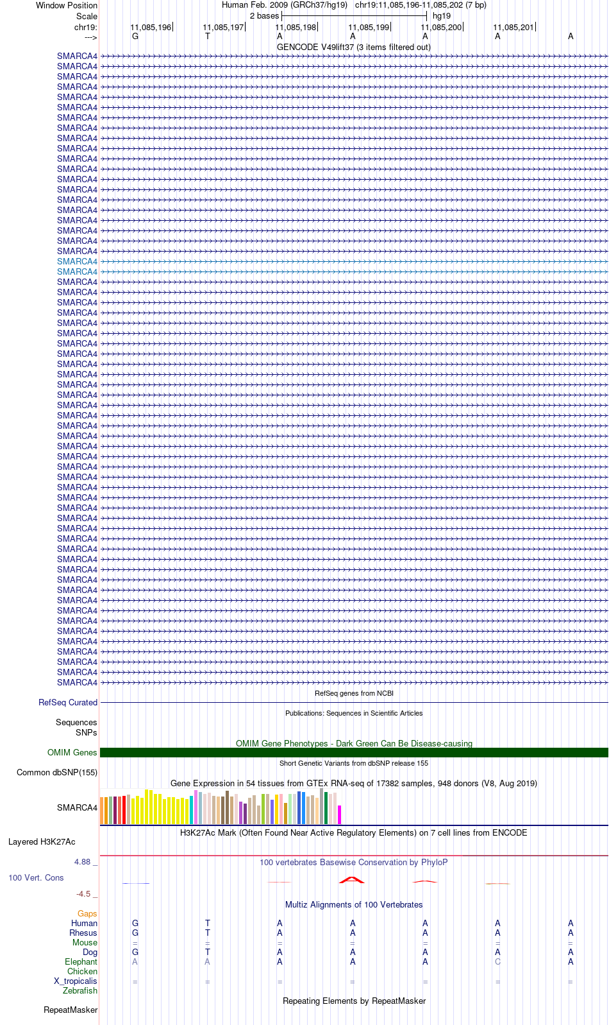The image size is (609, 1025).
Task: Select the 'Human' alignment row label
Action: 84,924
